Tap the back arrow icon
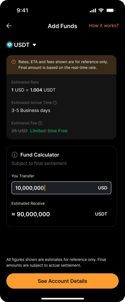 point(9,26)
